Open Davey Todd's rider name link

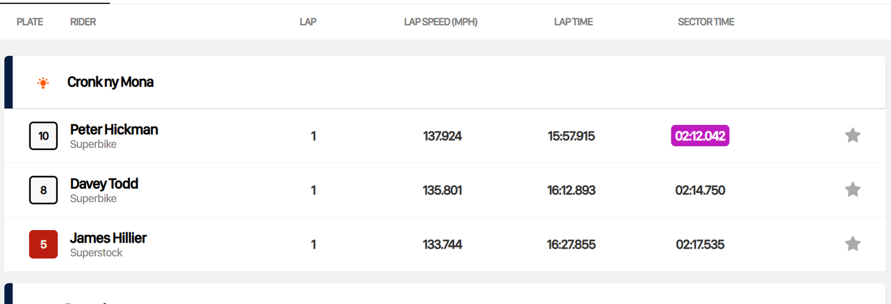point(104,184)
